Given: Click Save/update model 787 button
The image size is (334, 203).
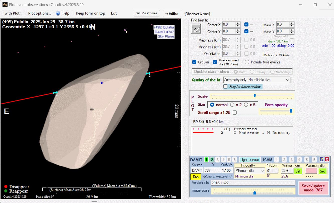Looking at the screenshot, I should 313,188.
